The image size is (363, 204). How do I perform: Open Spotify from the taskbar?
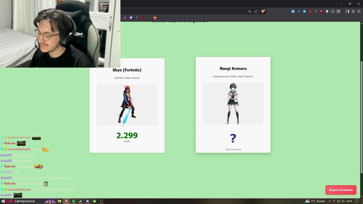73,201
